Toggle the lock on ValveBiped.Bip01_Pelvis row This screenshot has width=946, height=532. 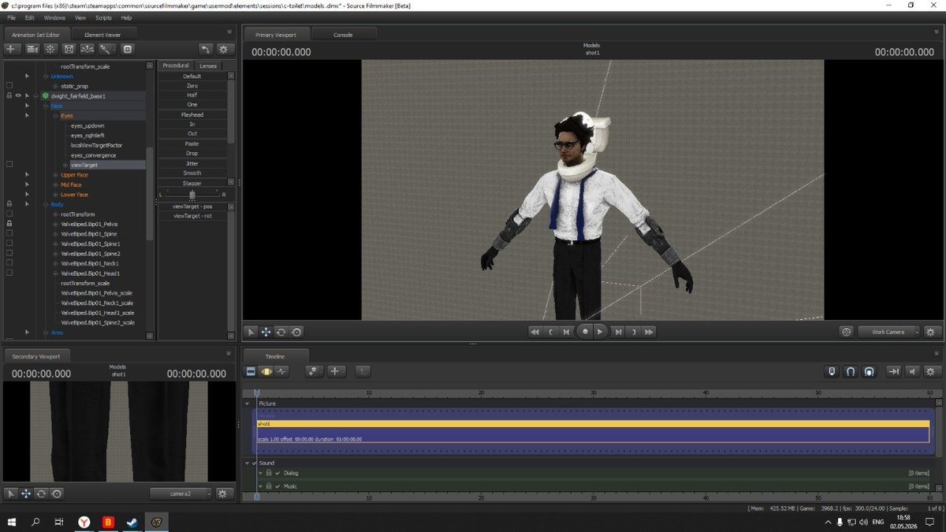coord(9,224)
